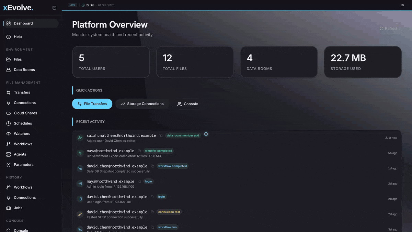The width and height of the screenshot is (412, 232).
Task: Open the Total Files card
Action: coord(195,62)
